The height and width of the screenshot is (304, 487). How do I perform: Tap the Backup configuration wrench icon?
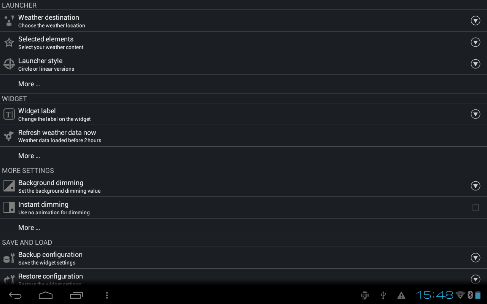(9, 258)
